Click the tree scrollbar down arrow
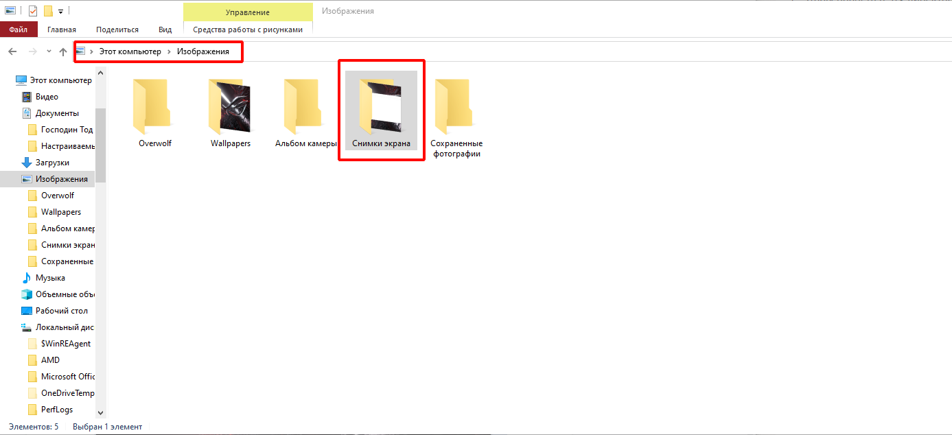 tap(101, 412)
